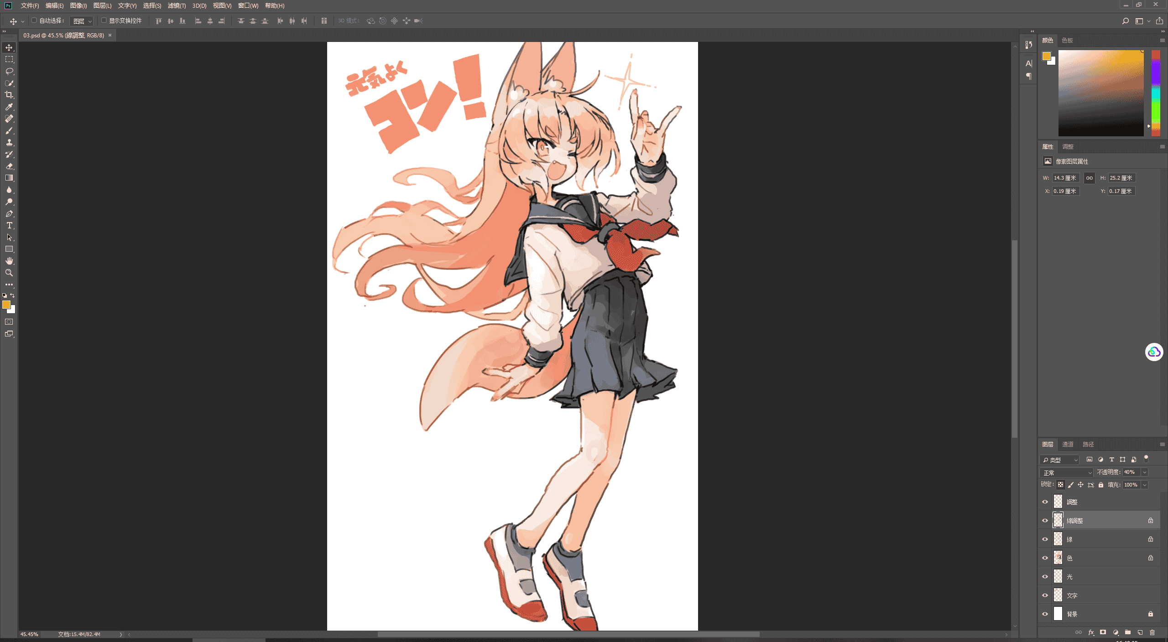Enable the 显示变换控件 checkbox
This screenshot has width=1168, height=642.
(x=104, y=21)
